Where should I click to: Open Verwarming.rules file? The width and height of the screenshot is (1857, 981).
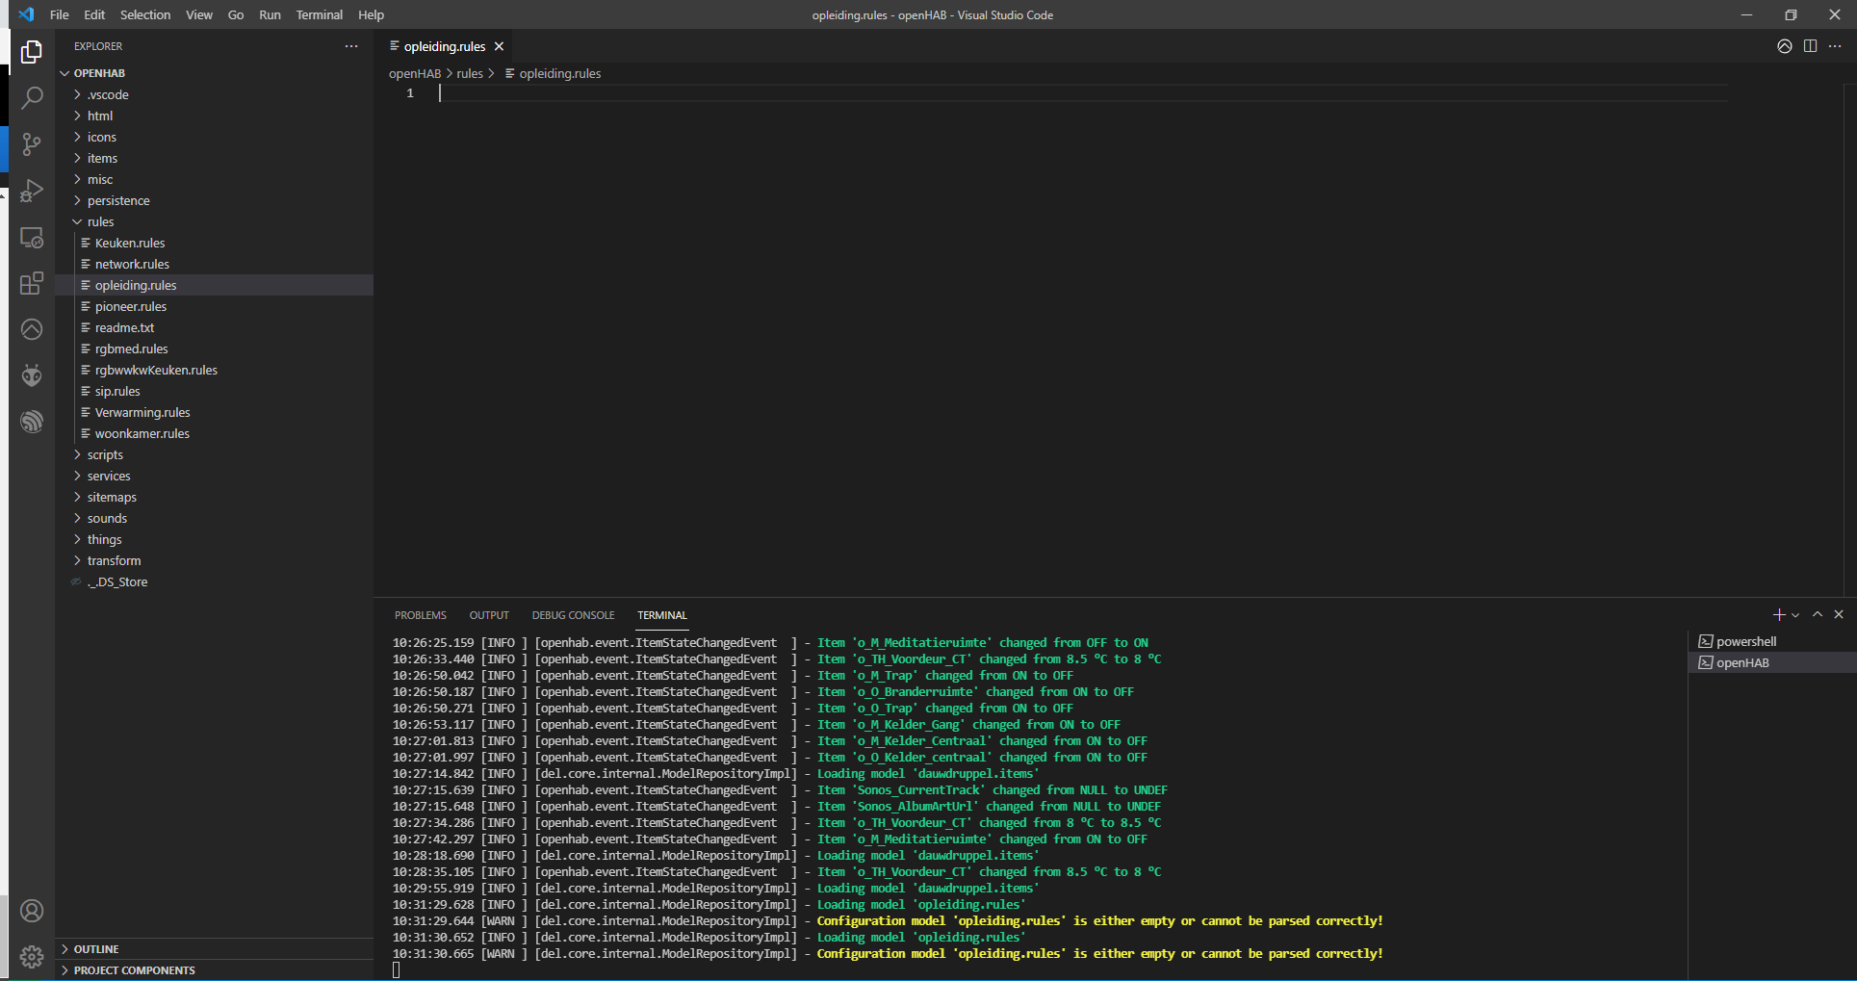click(x=214, y=412)
